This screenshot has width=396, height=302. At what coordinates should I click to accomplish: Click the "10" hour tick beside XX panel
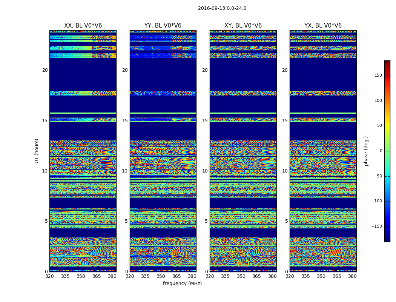coord(45,171)
